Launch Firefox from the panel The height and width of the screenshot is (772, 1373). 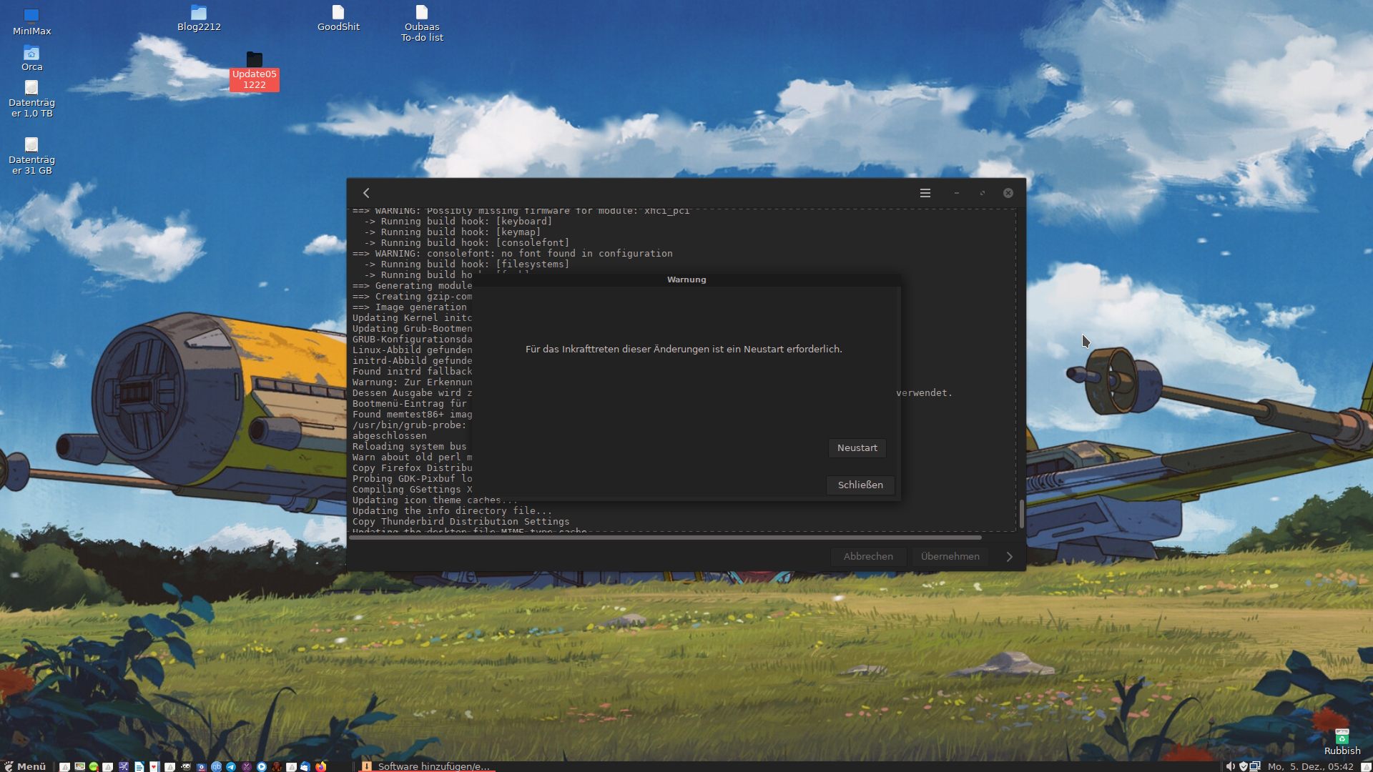(x=320, y=766)
